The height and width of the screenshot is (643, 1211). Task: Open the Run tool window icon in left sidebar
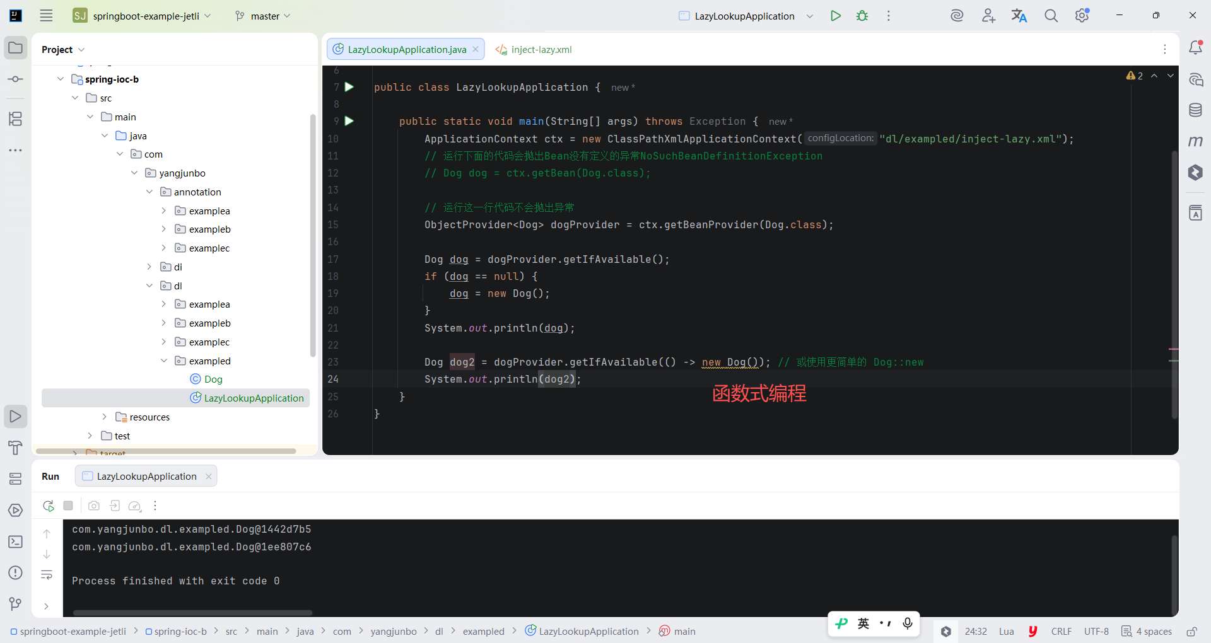pyautogui.click(x=16, y=417)
